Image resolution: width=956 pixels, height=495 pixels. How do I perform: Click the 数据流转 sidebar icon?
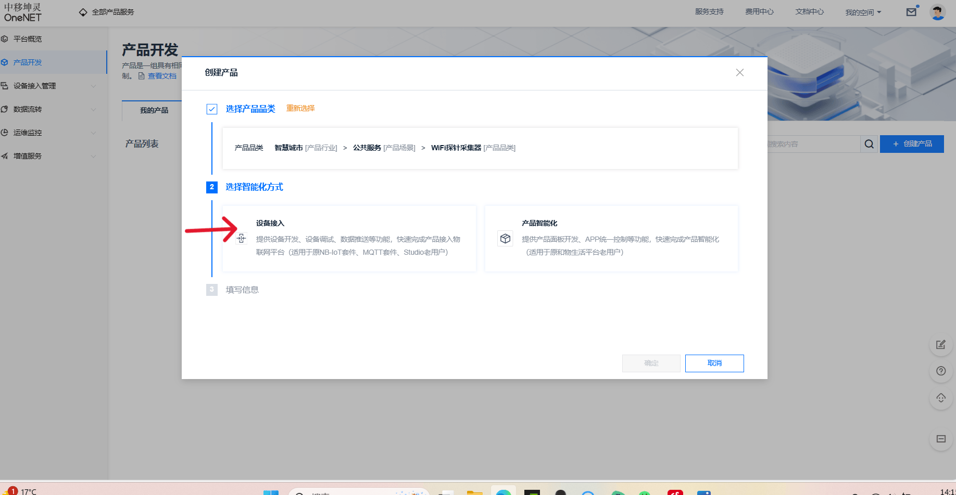click(5, 109)
